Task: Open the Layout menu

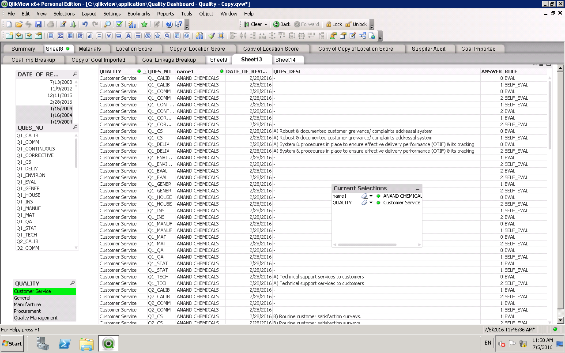Action: coord(89,14)
